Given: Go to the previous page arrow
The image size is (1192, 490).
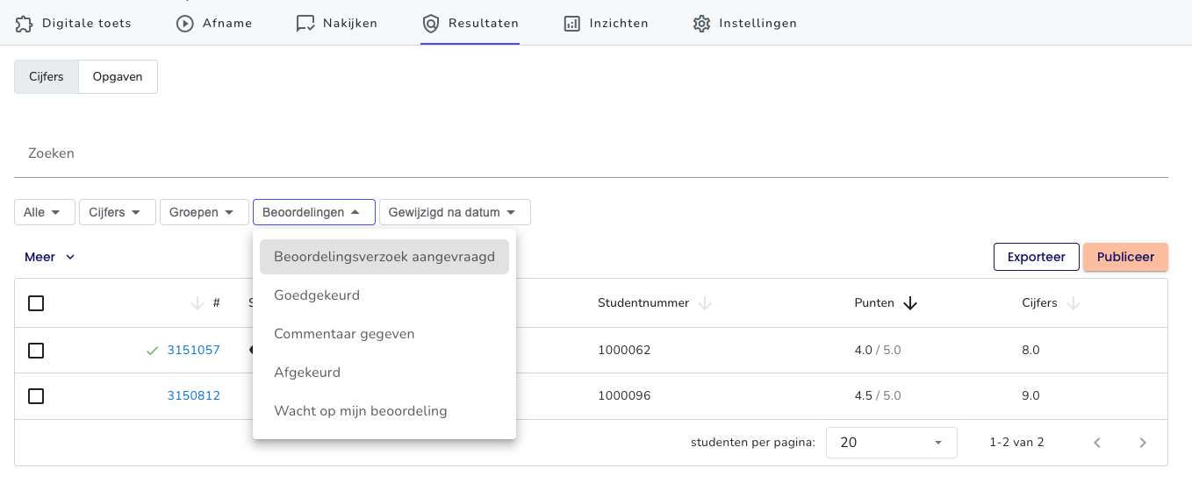Looking at the screenshot, I should (1097, 443).
